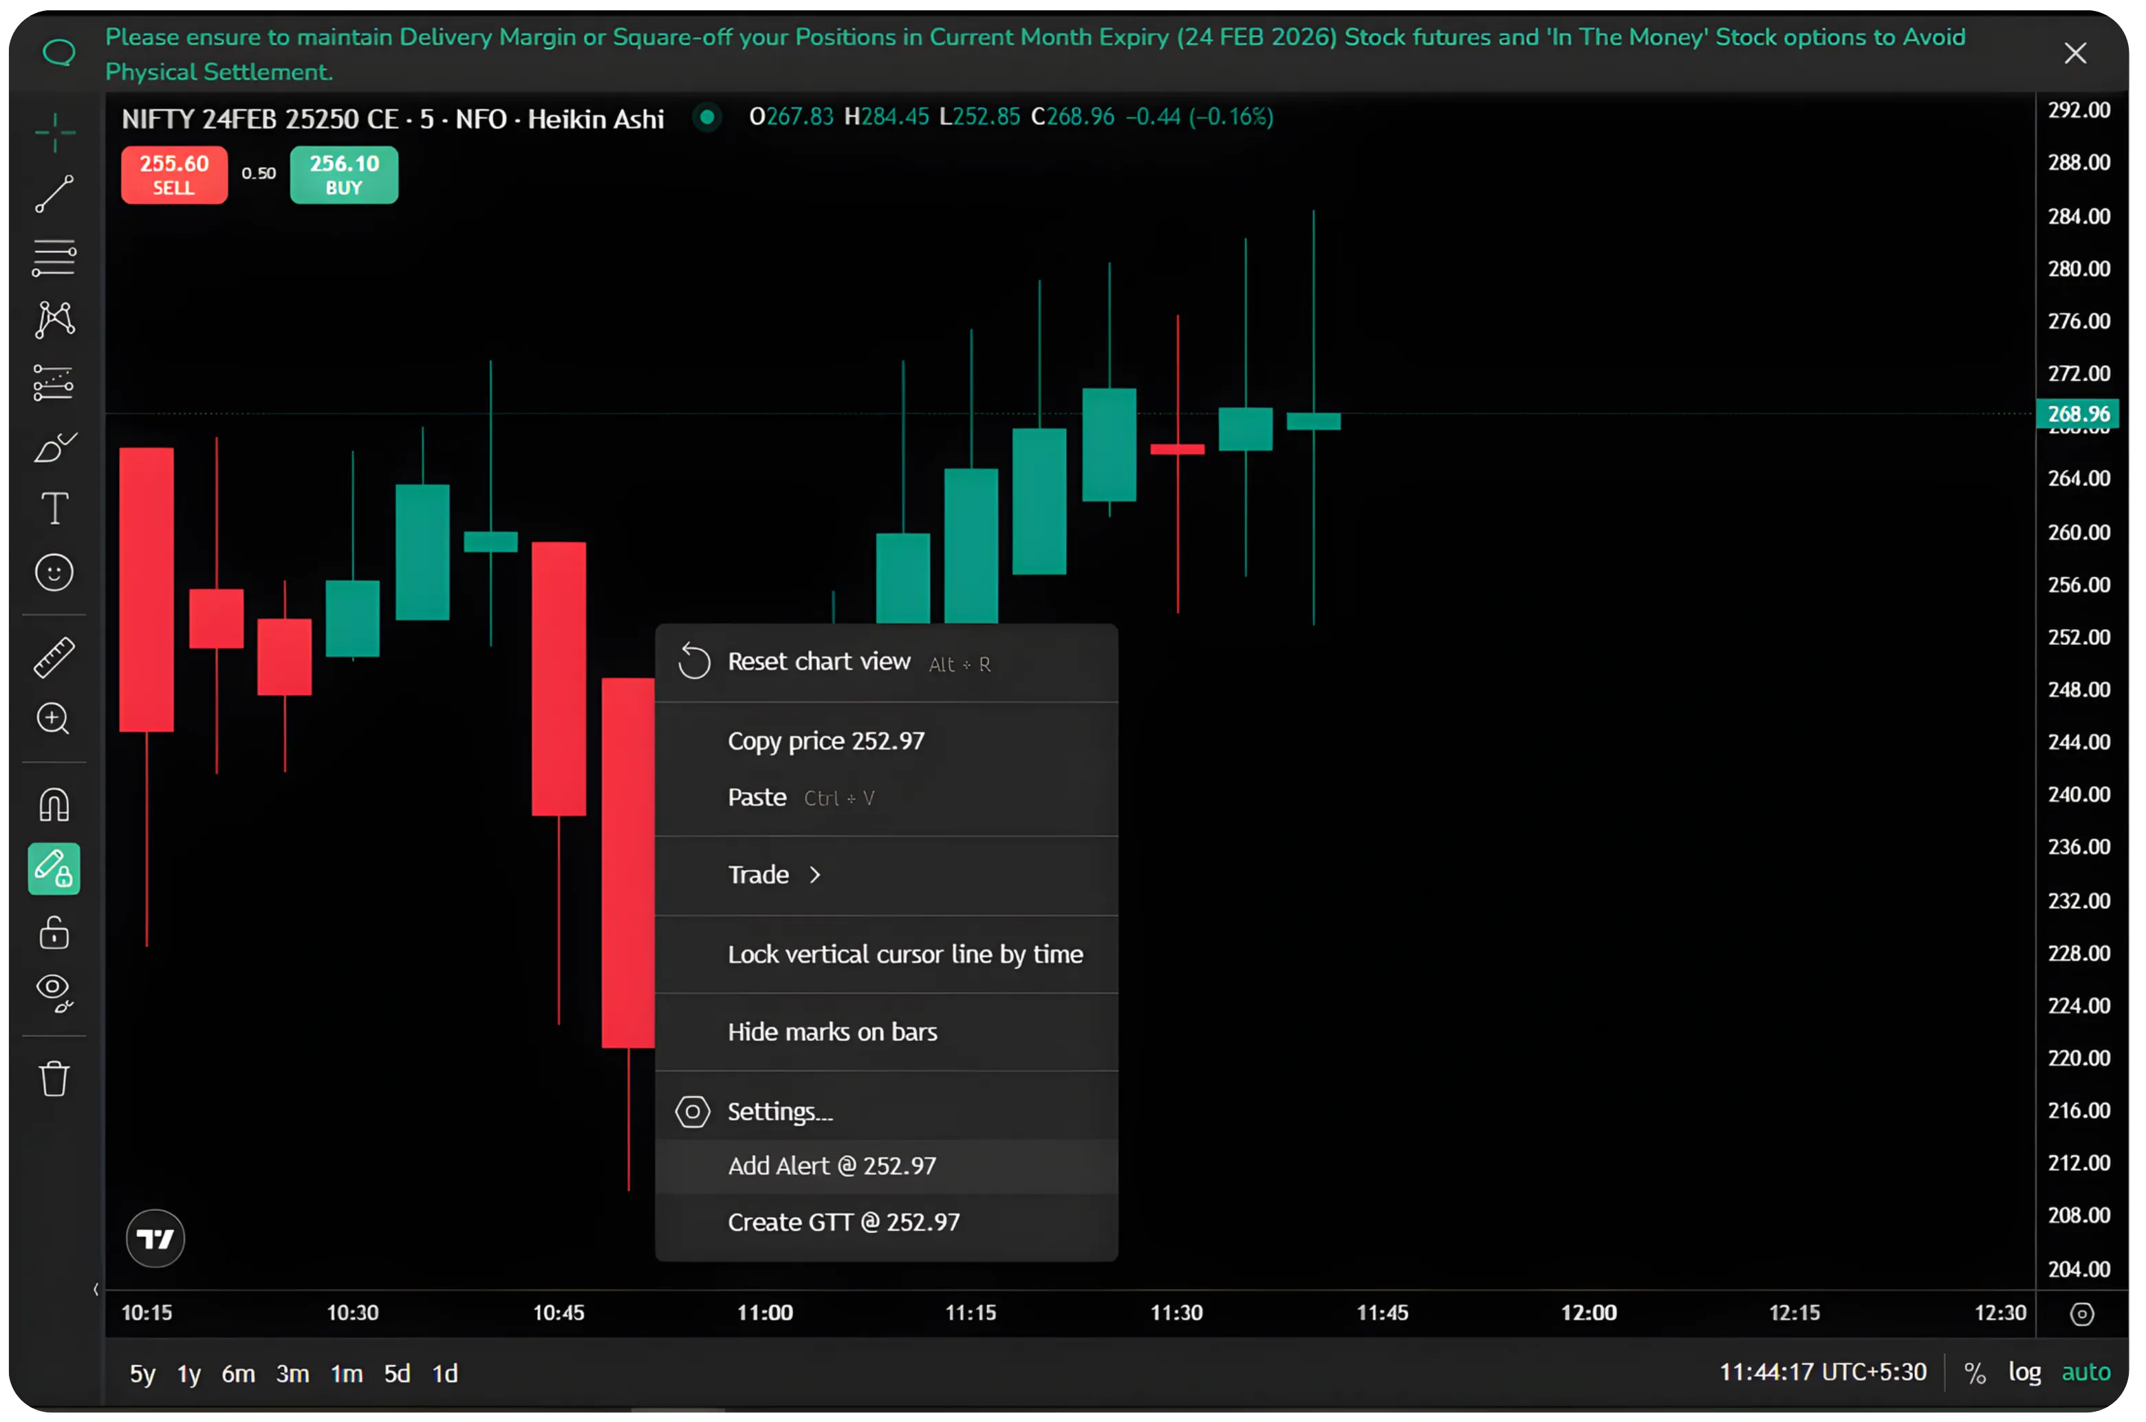Select the trend line drawing tool
This screenshot has height=1422, width=2146.
point(54,194)
